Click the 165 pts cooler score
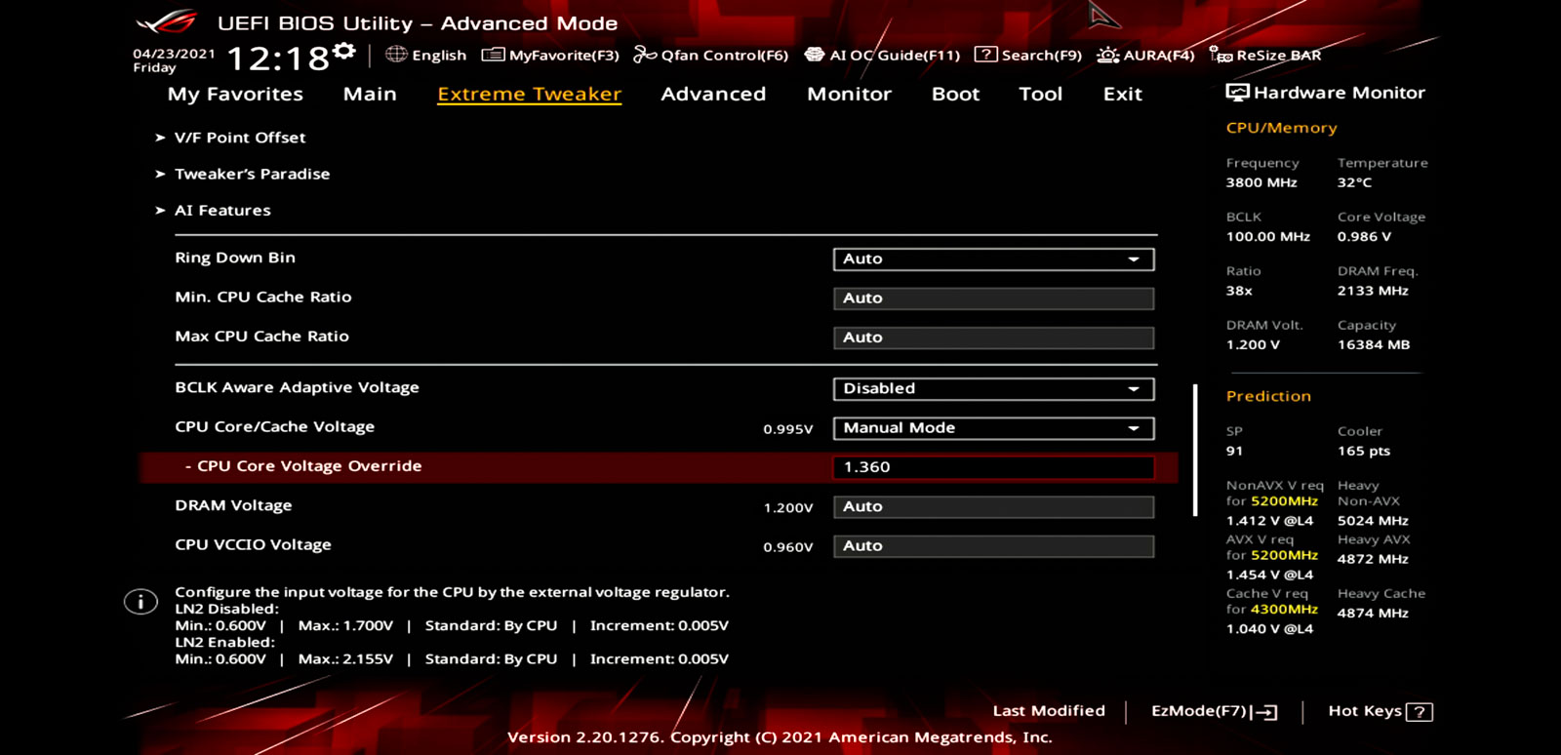The image size is (1561, 755). click(1364, 451)
